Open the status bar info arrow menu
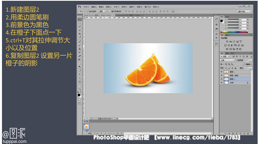 point(117,118)
